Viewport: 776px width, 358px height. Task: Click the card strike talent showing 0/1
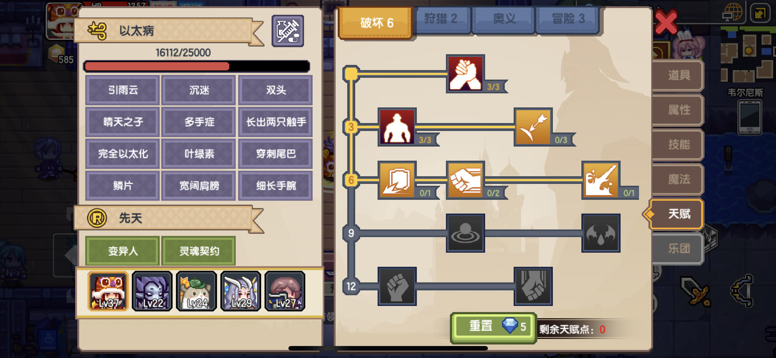397,180
